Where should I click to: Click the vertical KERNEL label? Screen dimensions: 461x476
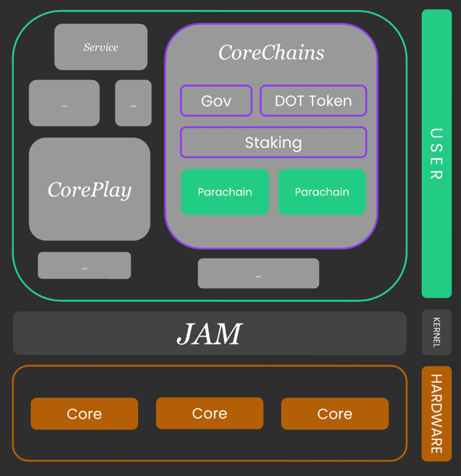pyautogui.click(x=436, y=332)
